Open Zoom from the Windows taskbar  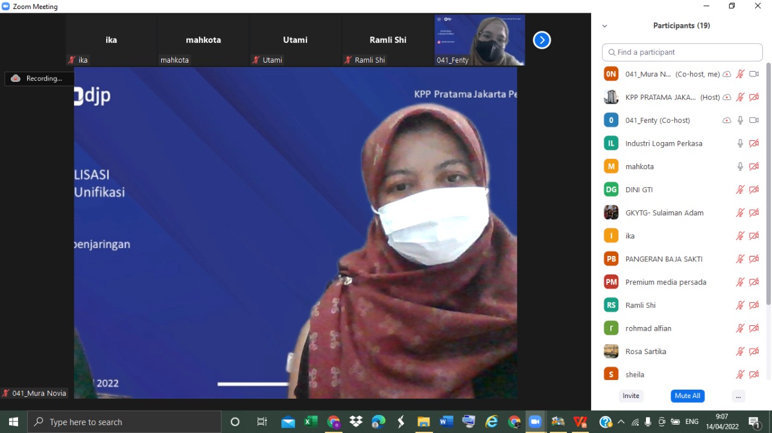535,422
